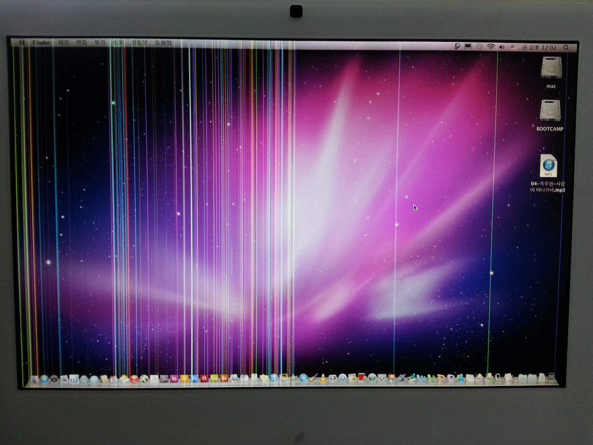Click the Photoshop dock icon
The width and height of the screenshot is (593, 445).
point(194,379)
